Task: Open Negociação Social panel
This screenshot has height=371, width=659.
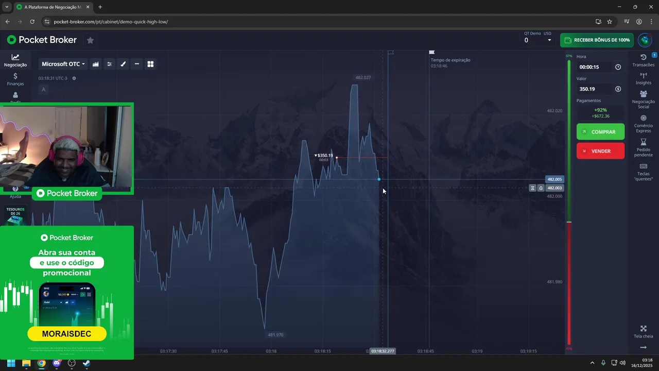Action: coord(644,99)
